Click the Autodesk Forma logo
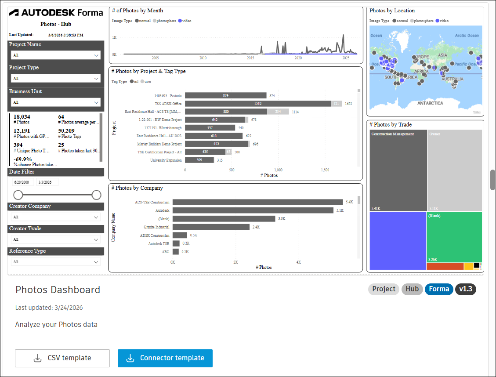The height and width of the screenshot is (377, 496). [56, 13]
